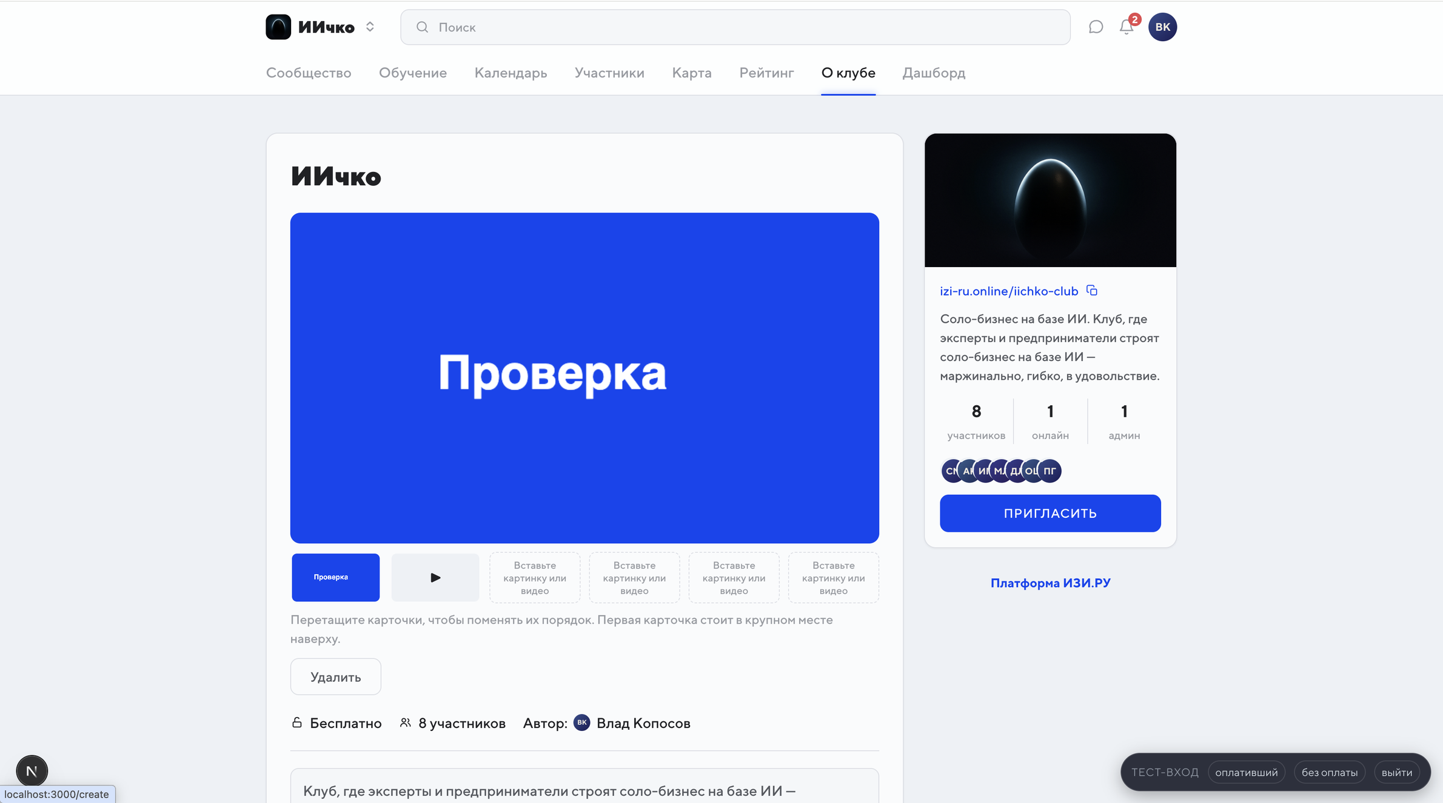Open author Влад Копосов profile link

643,723
